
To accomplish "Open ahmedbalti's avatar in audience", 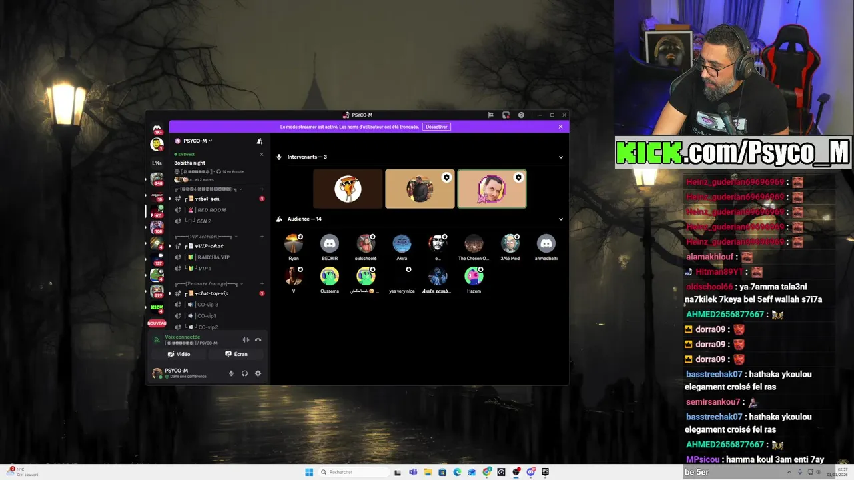I will [546, 243].
